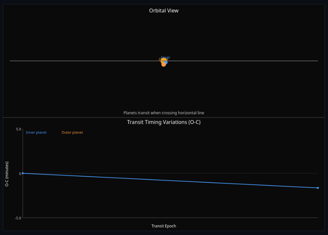328x235 pixels.
Task: Toggle the 'Outer planet' legend entry
Action: pos(72,133)
